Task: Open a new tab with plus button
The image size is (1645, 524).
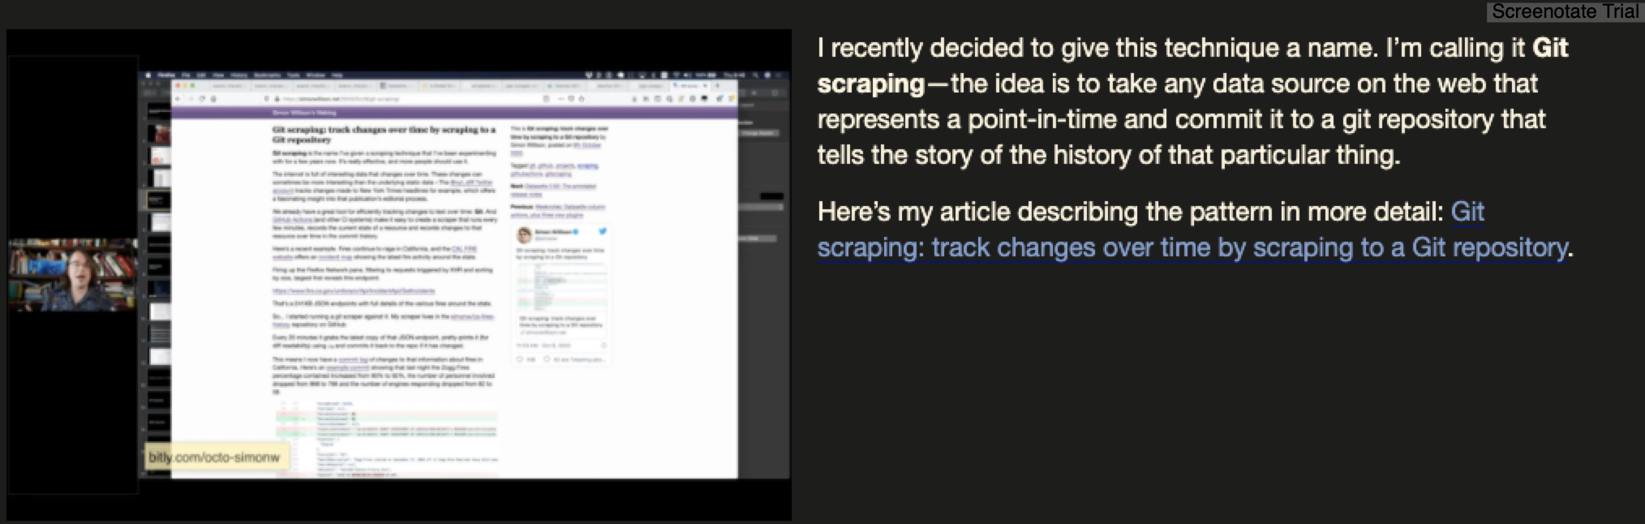Action: 717,85
